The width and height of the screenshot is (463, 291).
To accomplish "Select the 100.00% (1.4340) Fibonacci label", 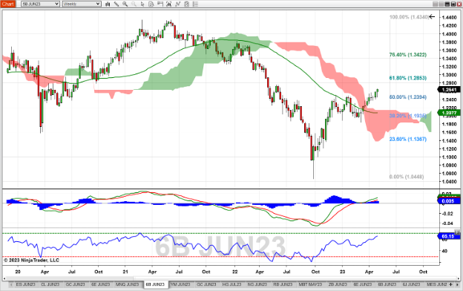I will point(409,17).
